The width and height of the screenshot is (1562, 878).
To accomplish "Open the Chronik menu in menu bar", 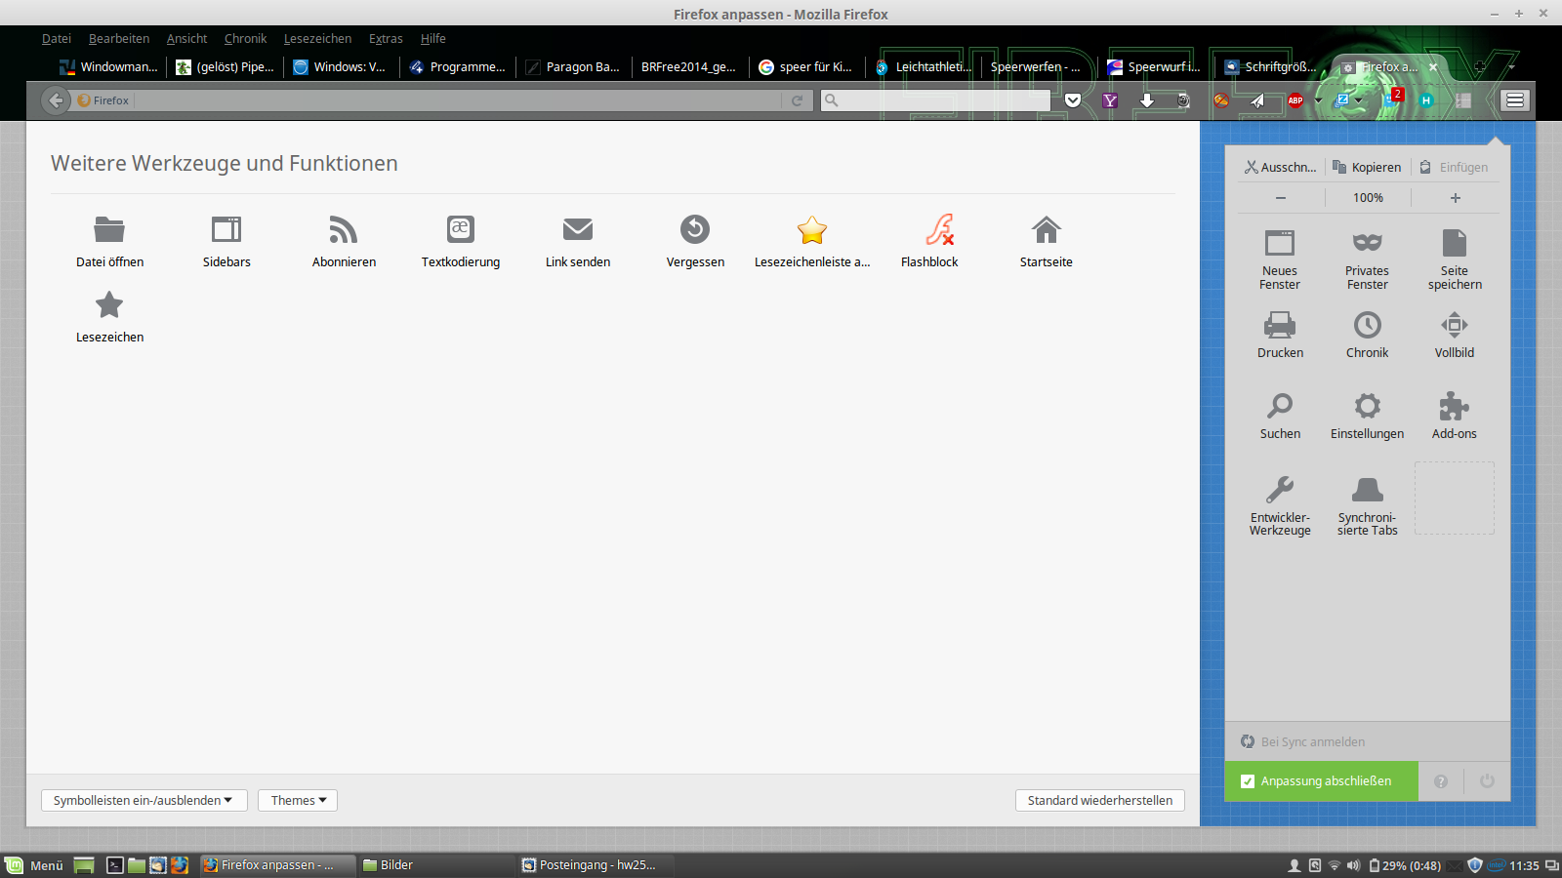I will [245, 39].
